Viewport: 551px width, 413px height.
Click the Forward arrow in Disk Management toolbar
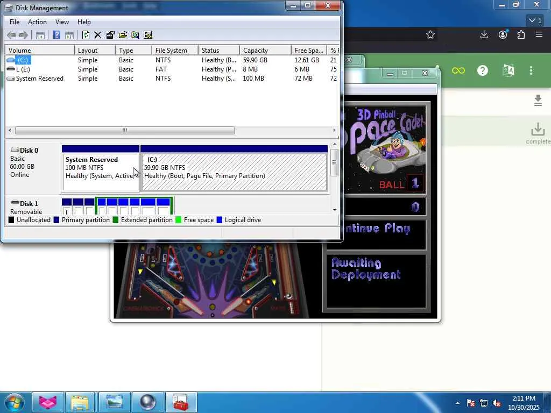[24, 35]
